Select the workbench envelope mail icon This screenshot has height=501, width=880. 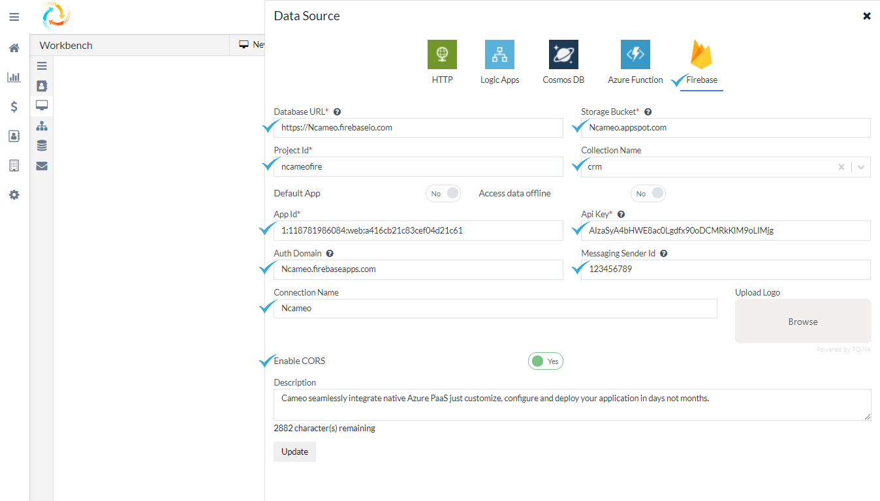pos(42,166)
